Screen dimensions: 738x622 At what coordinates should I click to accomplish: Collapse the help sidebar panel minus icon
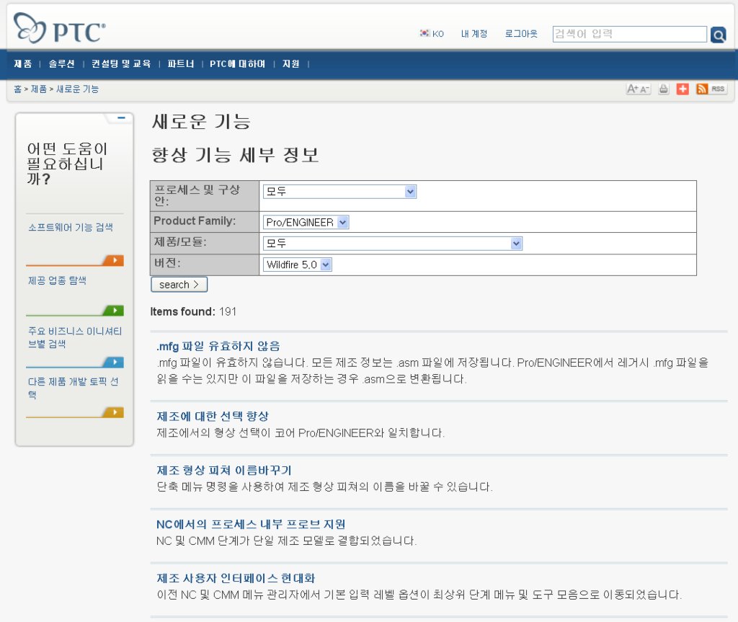point(121,117)
